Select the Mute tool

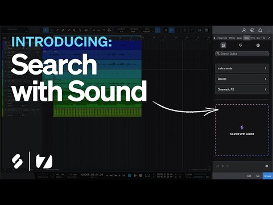click(75, 30)
